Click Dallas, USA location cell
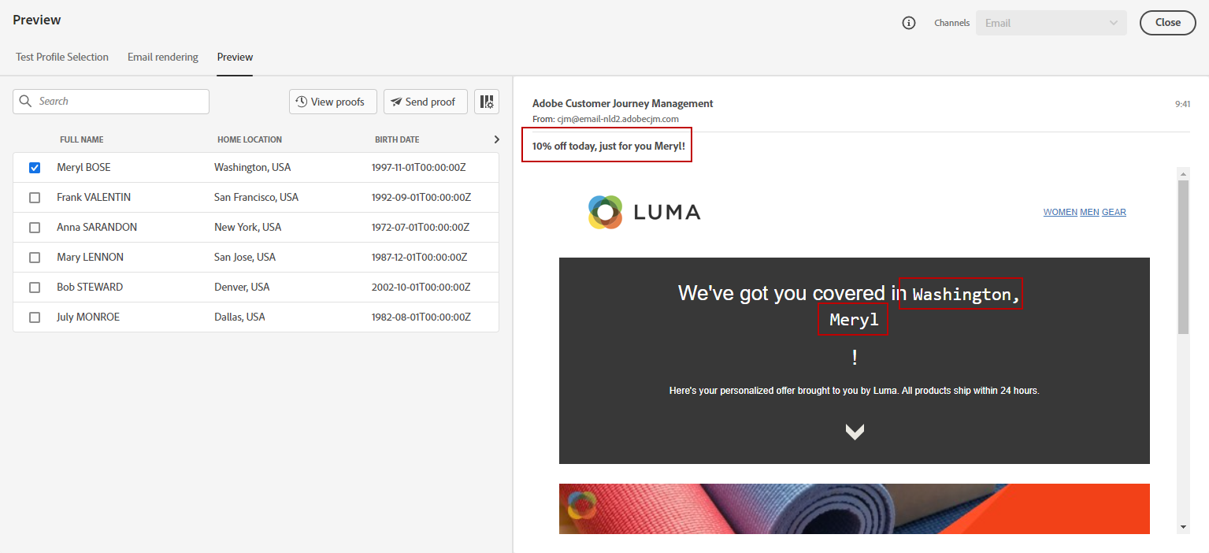The image size is (1209, 553). [x=239, y=317]
